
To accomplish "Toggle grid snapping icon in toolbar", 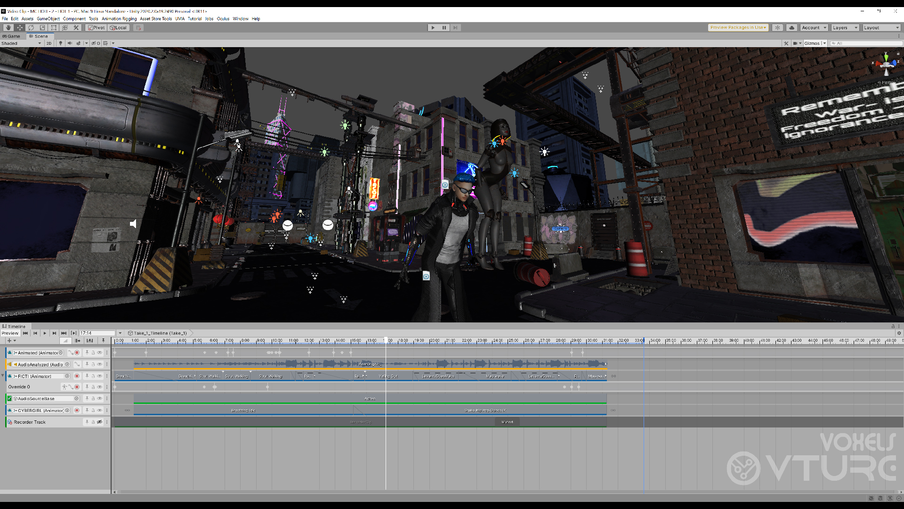I will pyautogui.click(x=138, y=28).
